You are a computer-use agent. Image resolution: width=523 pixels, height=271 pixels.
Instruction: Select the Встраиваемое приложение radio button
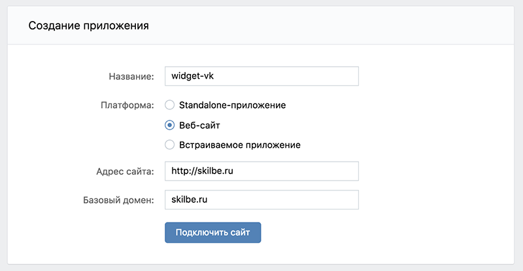(x=169, y=145)
